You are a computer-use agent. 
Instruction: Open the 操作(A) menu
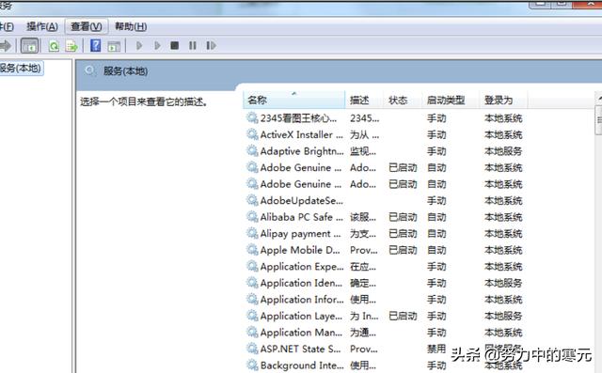[42, 26]
